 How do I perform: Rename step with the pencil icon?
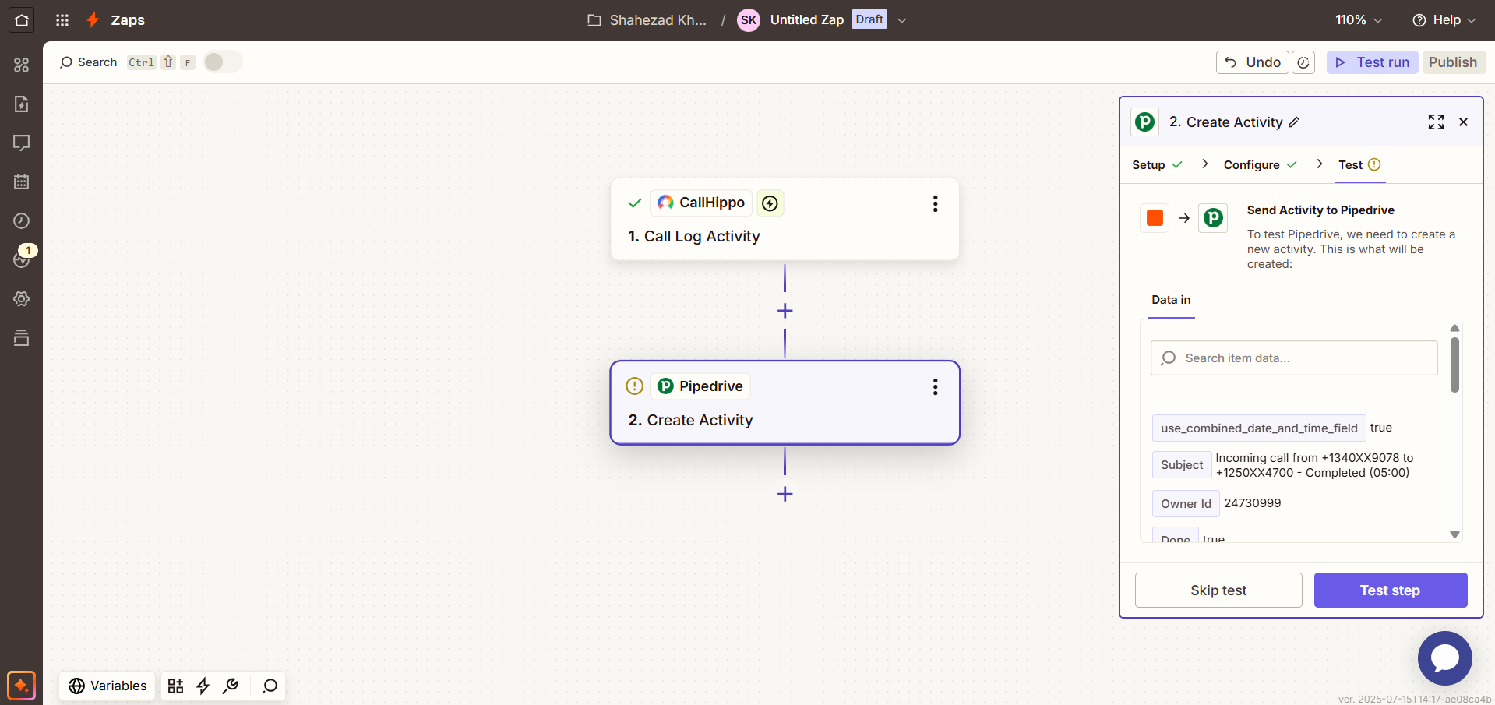click(1294, 122)
